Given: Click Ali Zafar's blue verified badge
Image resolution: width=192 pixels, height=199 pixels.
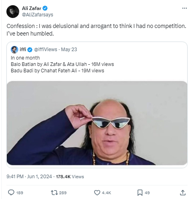Looking at the screenshot, I should point(45,8).
